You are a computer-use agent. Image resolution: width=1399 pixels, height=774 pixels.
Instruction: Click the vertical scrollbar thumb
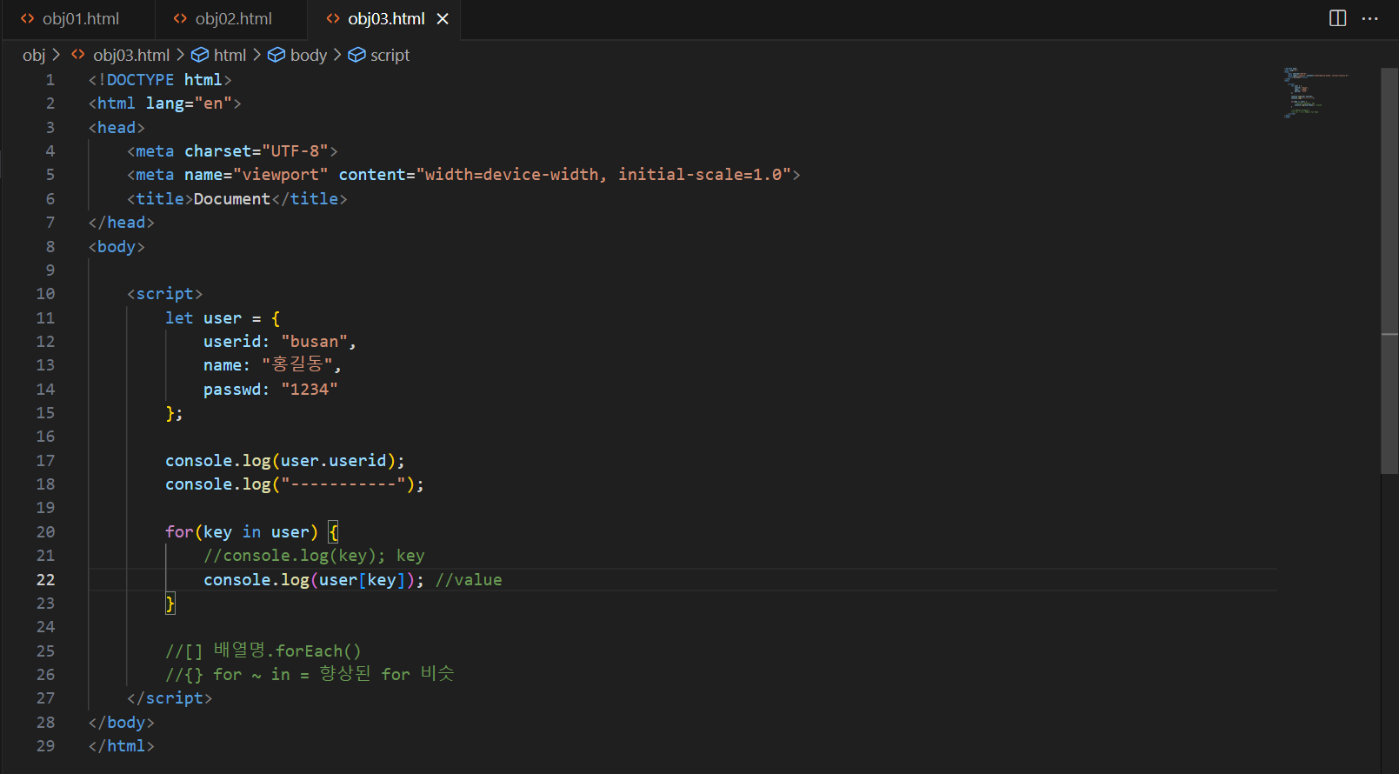[x=1389, y=270]
